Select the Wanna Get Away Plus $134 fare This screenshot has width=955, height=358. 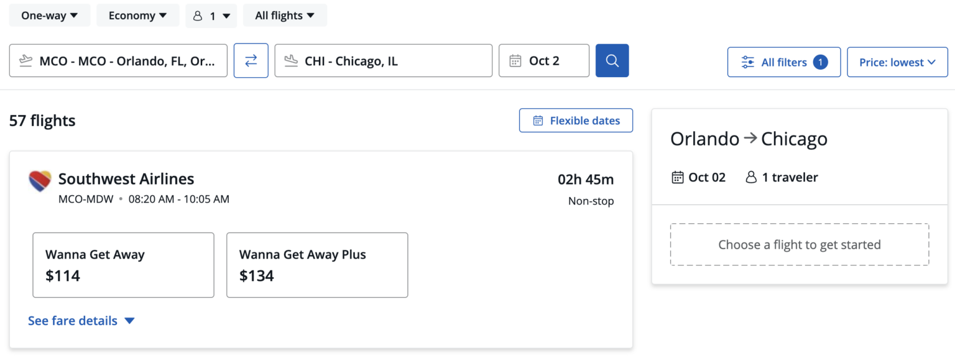pos(317,265)
